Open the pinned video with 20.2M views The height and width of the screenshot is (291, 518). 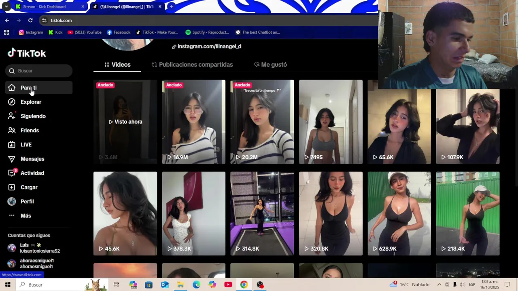262,122
